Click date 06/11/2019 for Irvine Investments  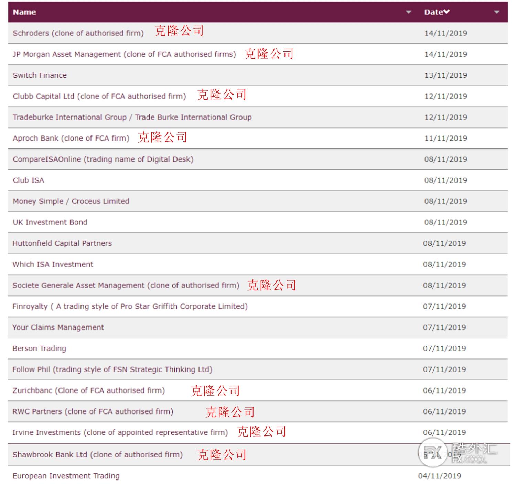click(x=444, y=432)
